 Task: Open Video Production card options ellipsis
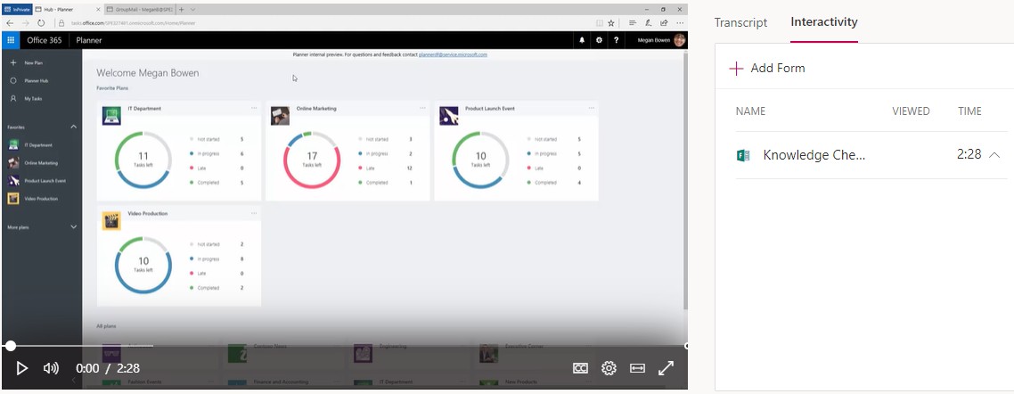click(254, 213)
